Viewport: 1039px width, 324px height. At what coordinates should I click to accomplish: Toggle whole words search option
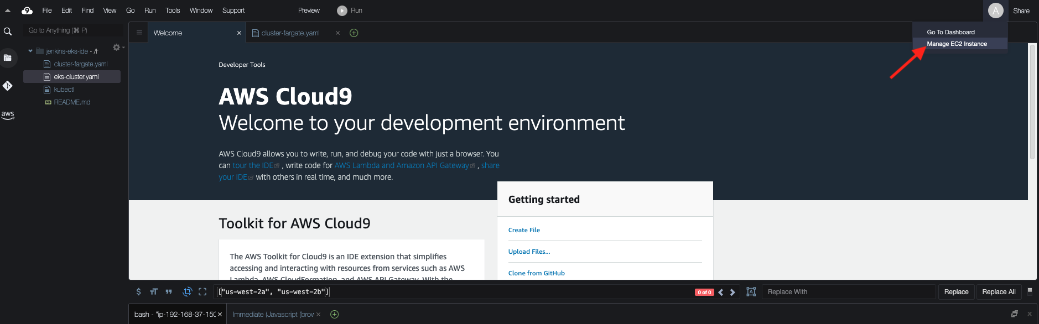tap(169, 292)
